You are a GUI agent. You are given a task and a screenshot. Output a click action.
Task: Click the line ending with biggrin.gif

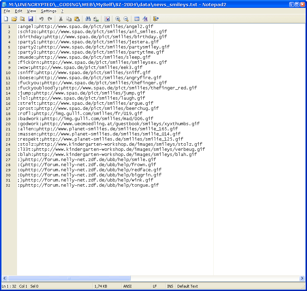[x=90, y=175]
